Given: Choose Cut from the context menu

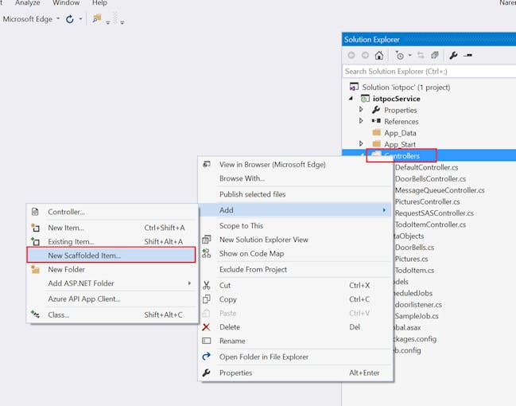Looking at the screenshot, I should pyautogui.click(x=295, y=285).
